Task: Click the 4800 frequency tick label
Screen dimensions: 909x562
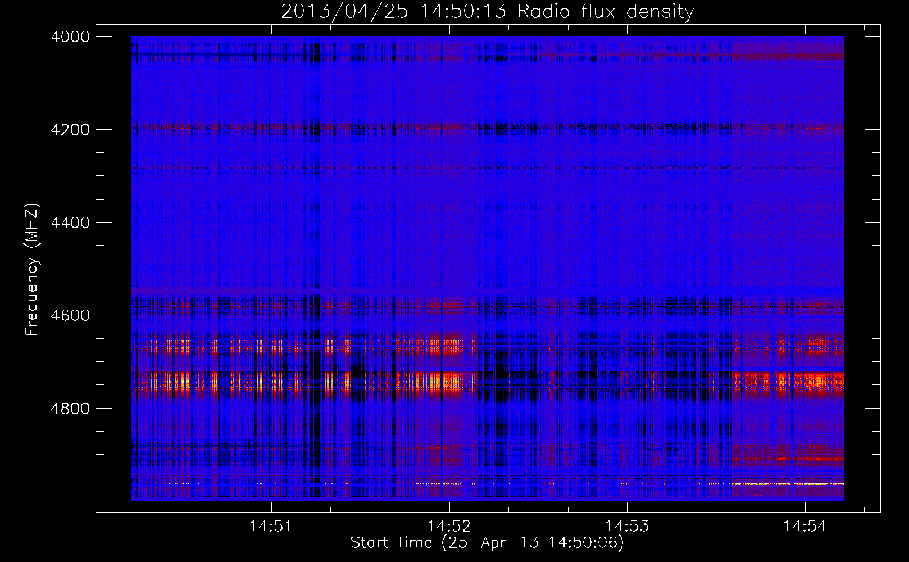Action: [x=70, y=408]
